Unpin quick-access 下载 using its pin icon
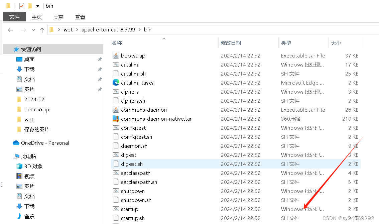Viewport: 379px width, 224px height. 100,70
